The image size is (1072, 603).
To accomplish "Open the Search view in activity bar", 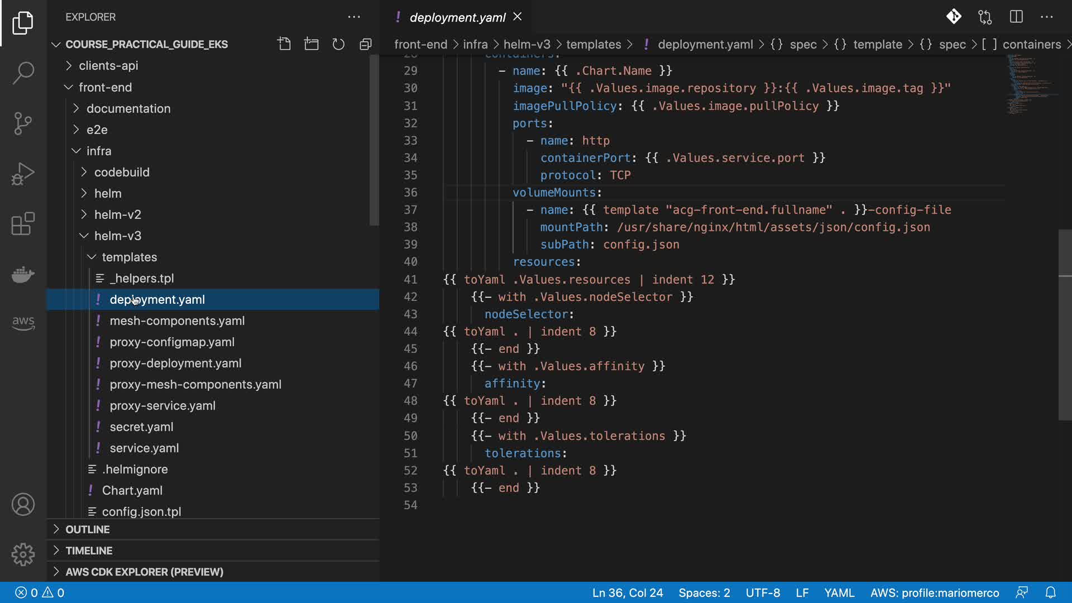I will tap(23, 73).
